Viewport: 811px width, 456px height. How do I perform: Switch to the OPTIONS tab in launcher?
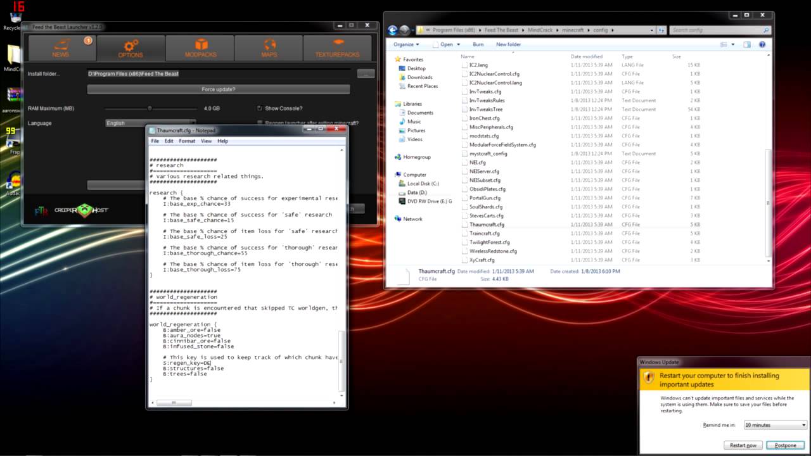tap(130, 47)
